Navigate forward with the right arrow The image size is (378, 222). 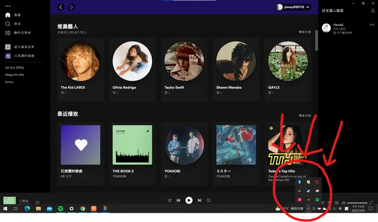(72, 7)
